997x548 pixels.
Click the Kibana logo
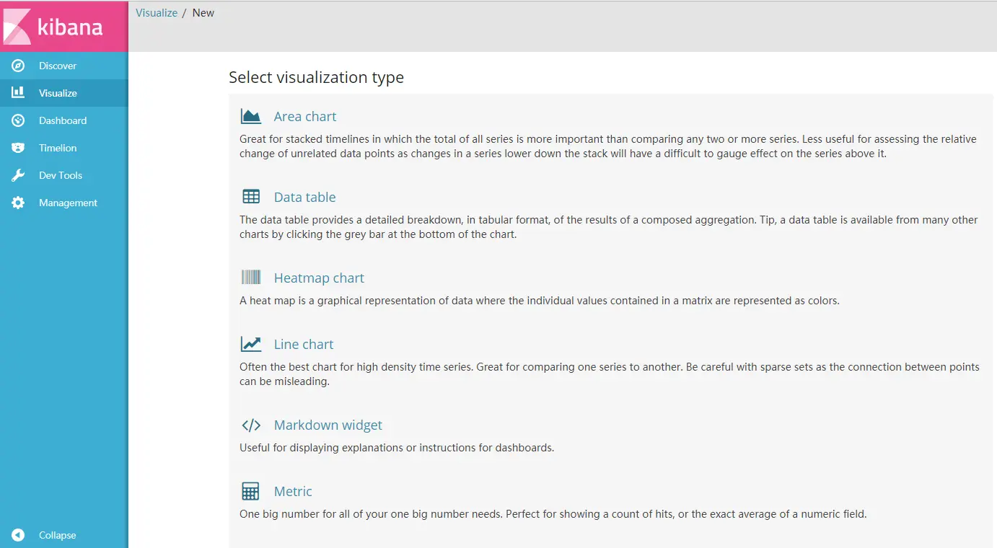63,26
